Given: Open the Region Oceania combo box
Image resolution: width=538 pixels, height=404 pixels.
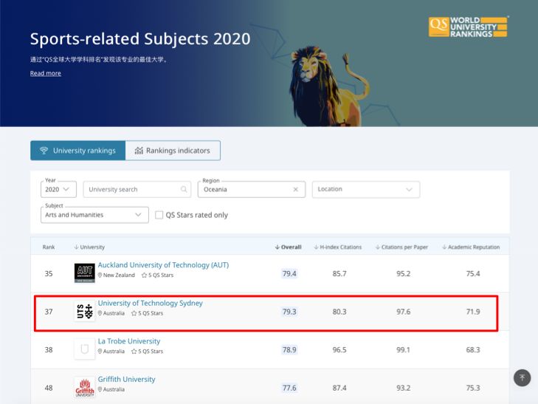Looking at the screenshot, I should click(x=252, y=190).
